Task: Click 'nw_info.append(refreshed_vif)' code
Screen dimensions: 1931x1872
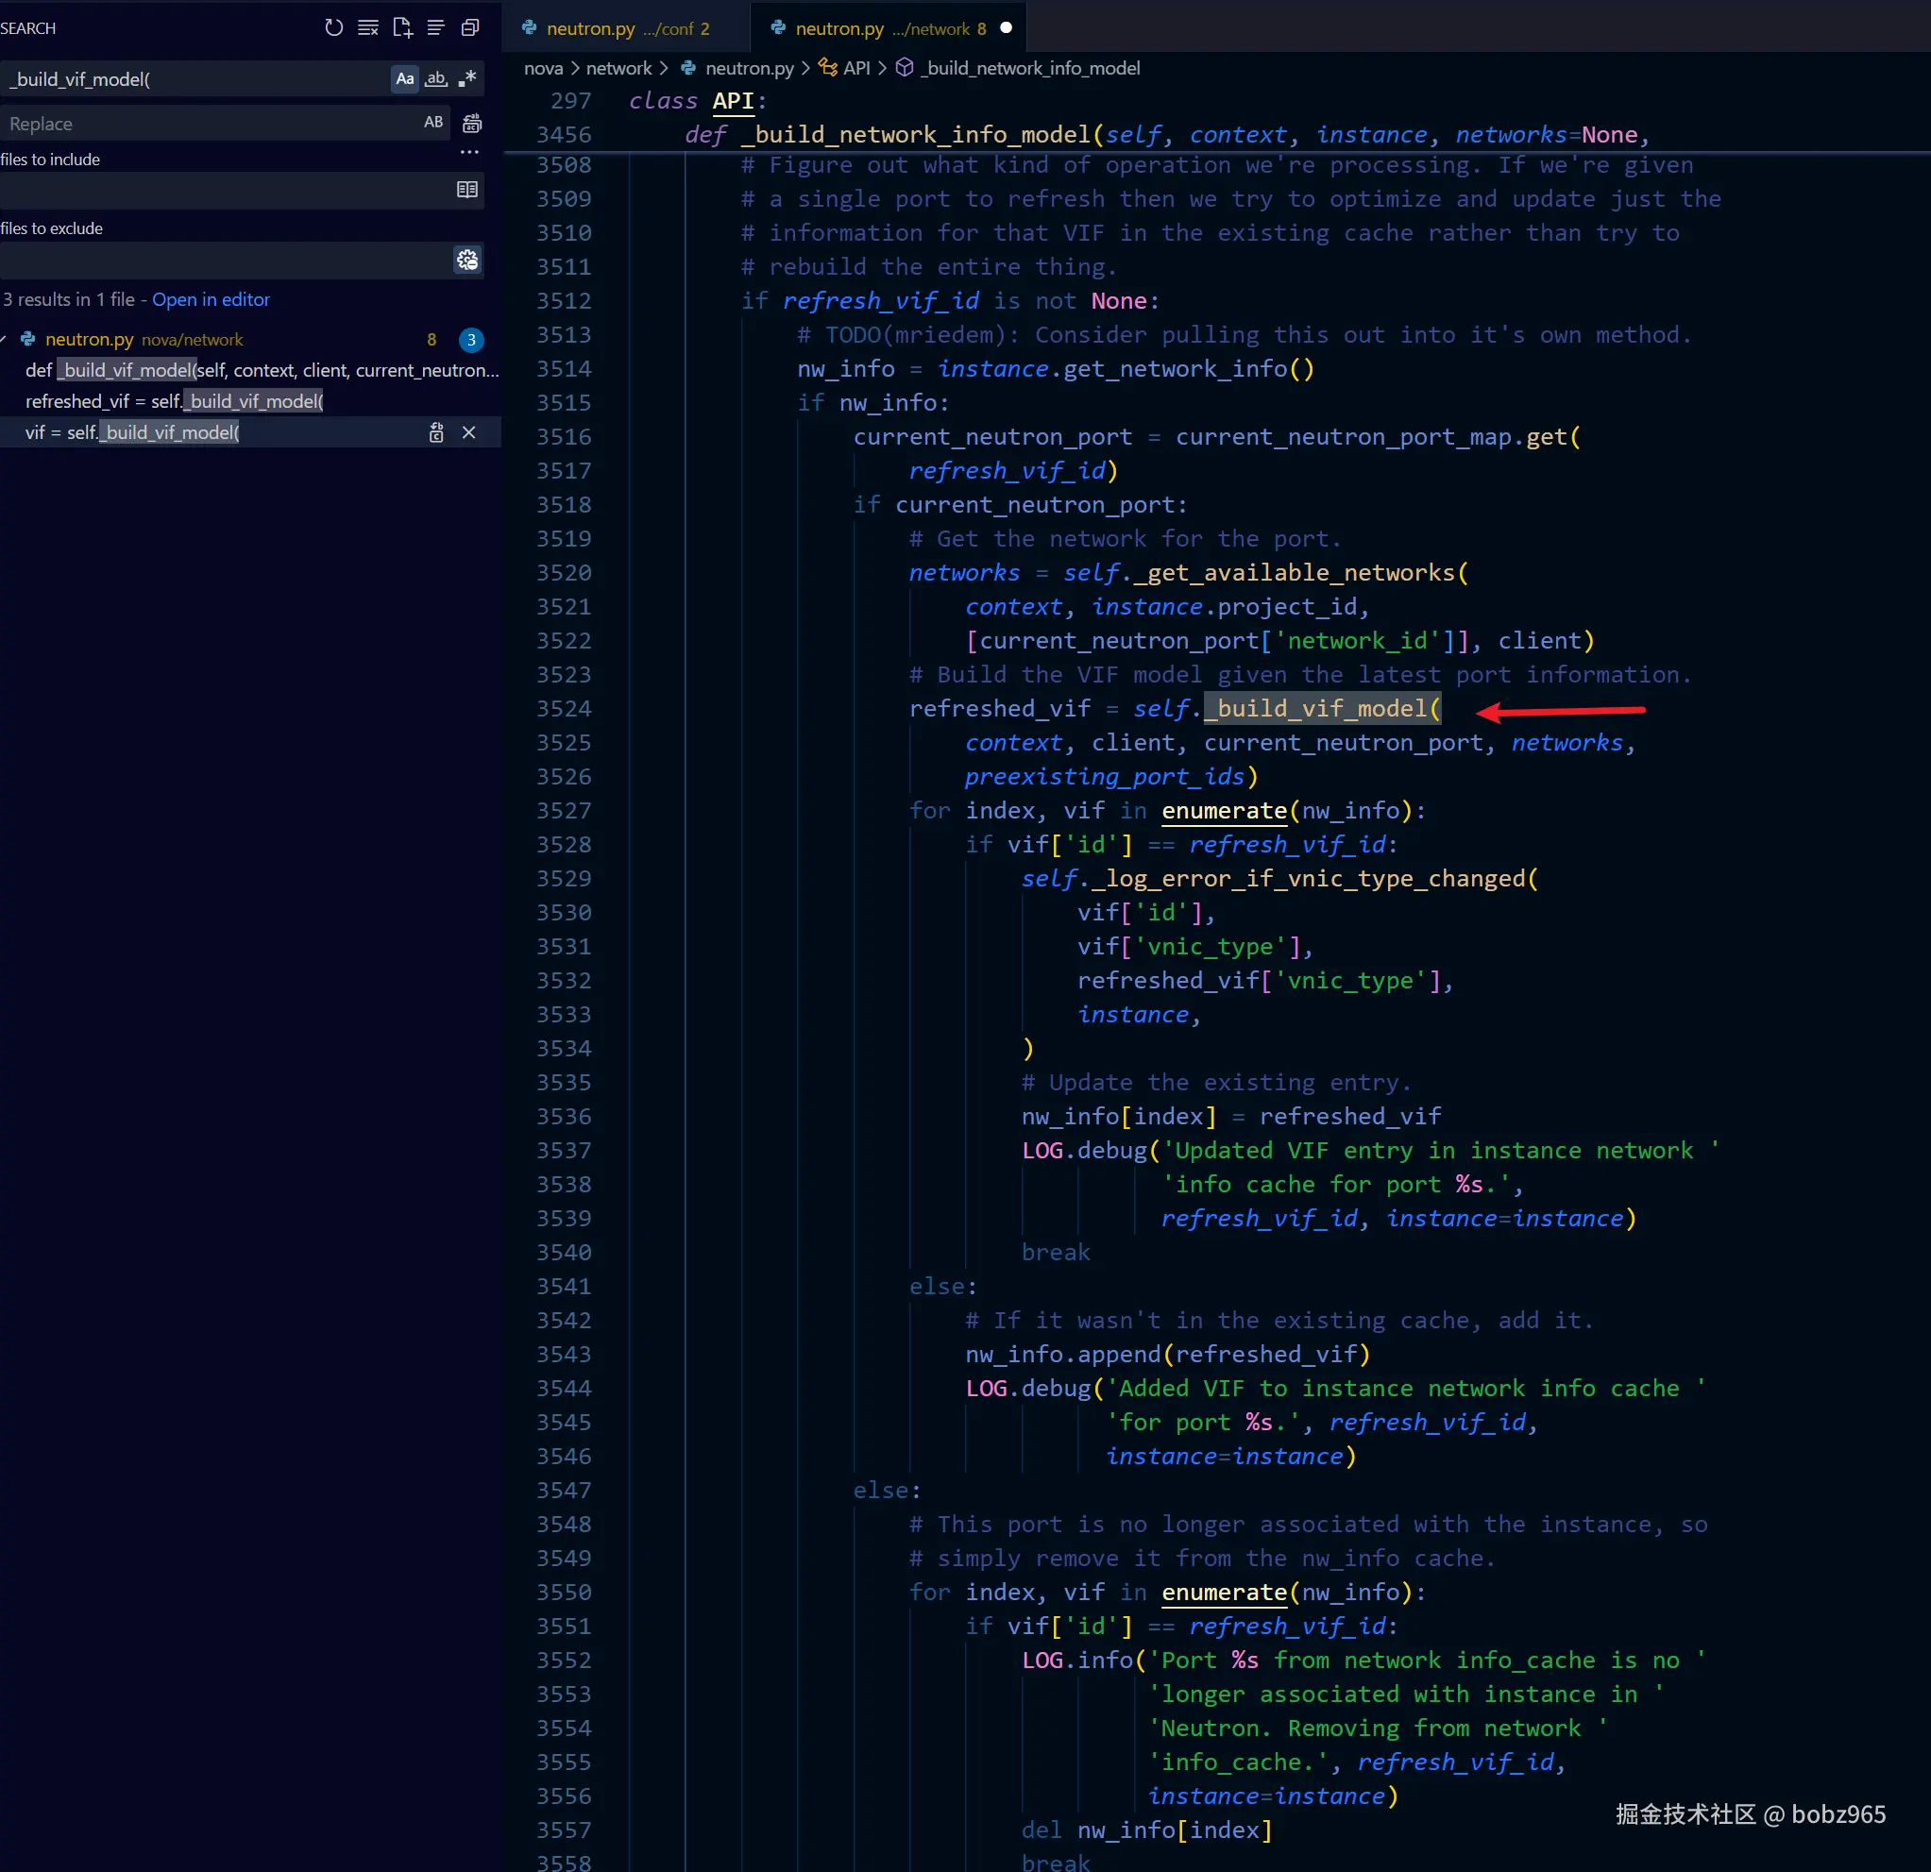Action: click(x=1167, y=1355)
